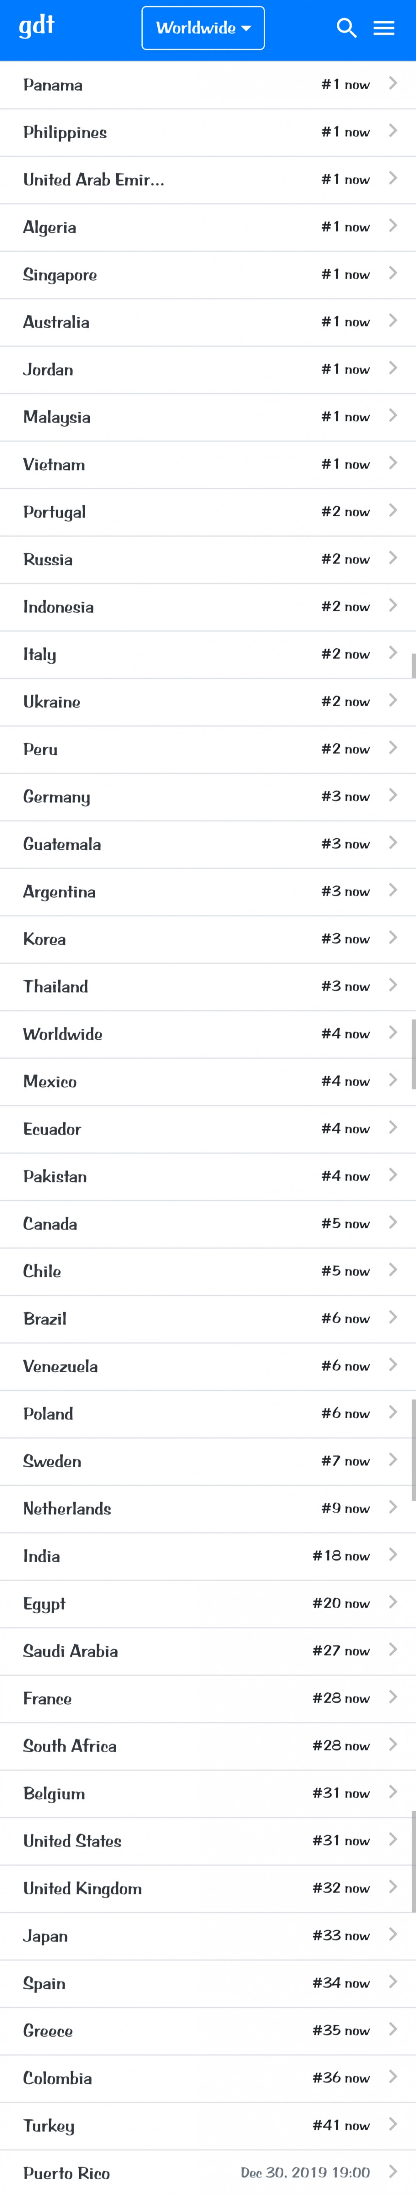Open the Korea #3 ranking row
The height and width of the screenshot is (2195, 416).
208,939
